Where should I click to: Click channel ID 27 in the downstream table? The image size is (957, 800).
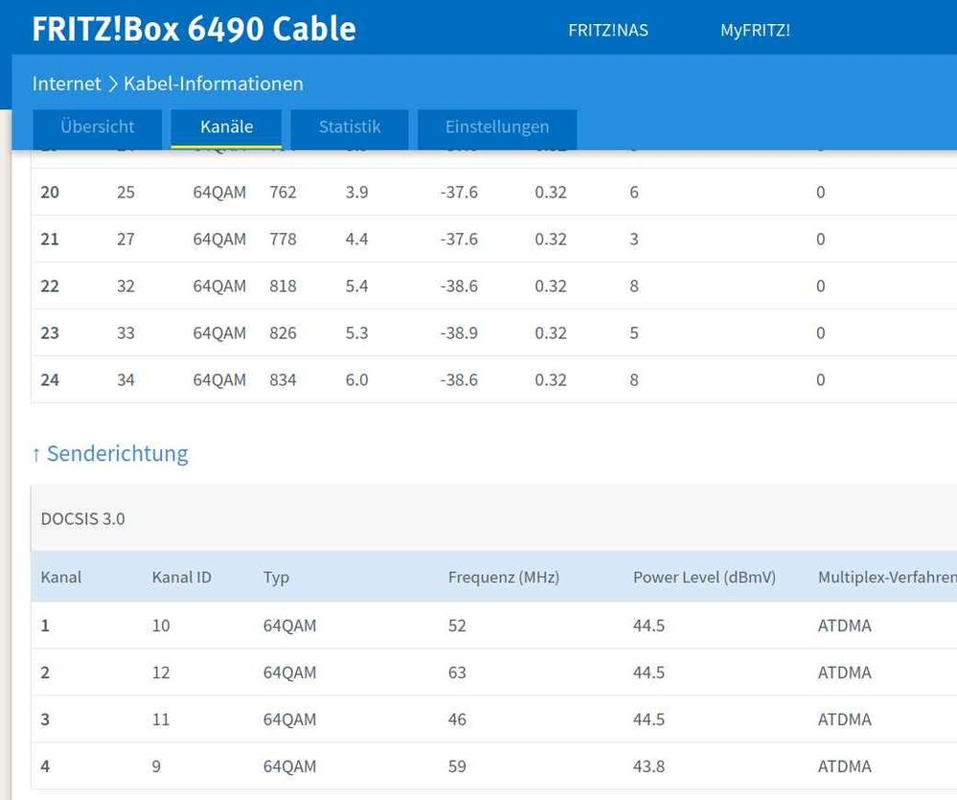click(x=125, y=240)
